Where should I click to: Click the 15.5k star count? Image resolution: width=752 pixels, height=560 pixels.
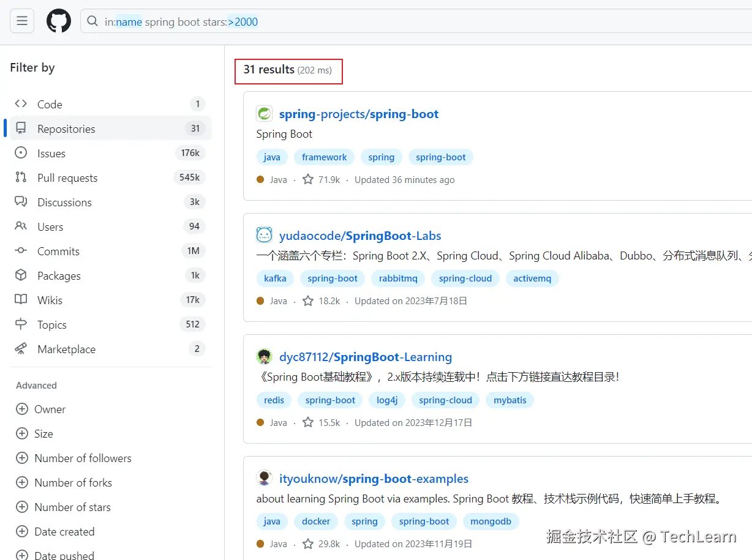(x=321, y=422)
